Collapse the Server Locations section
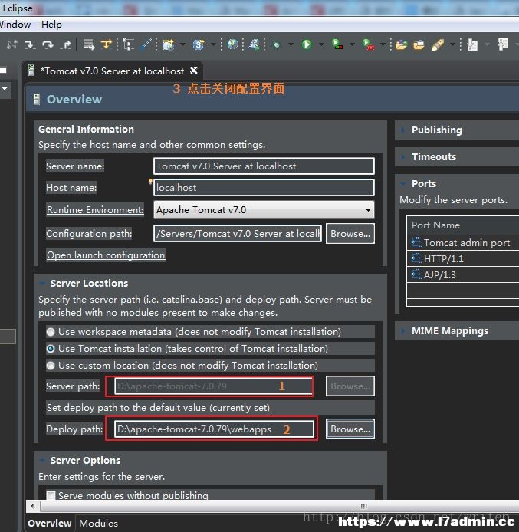Screen dimensions: 519x532 [x=42, y=283]
